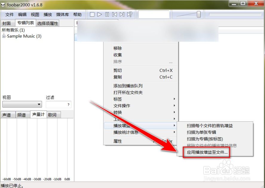Click the Stop playback button

click(92, 15)
